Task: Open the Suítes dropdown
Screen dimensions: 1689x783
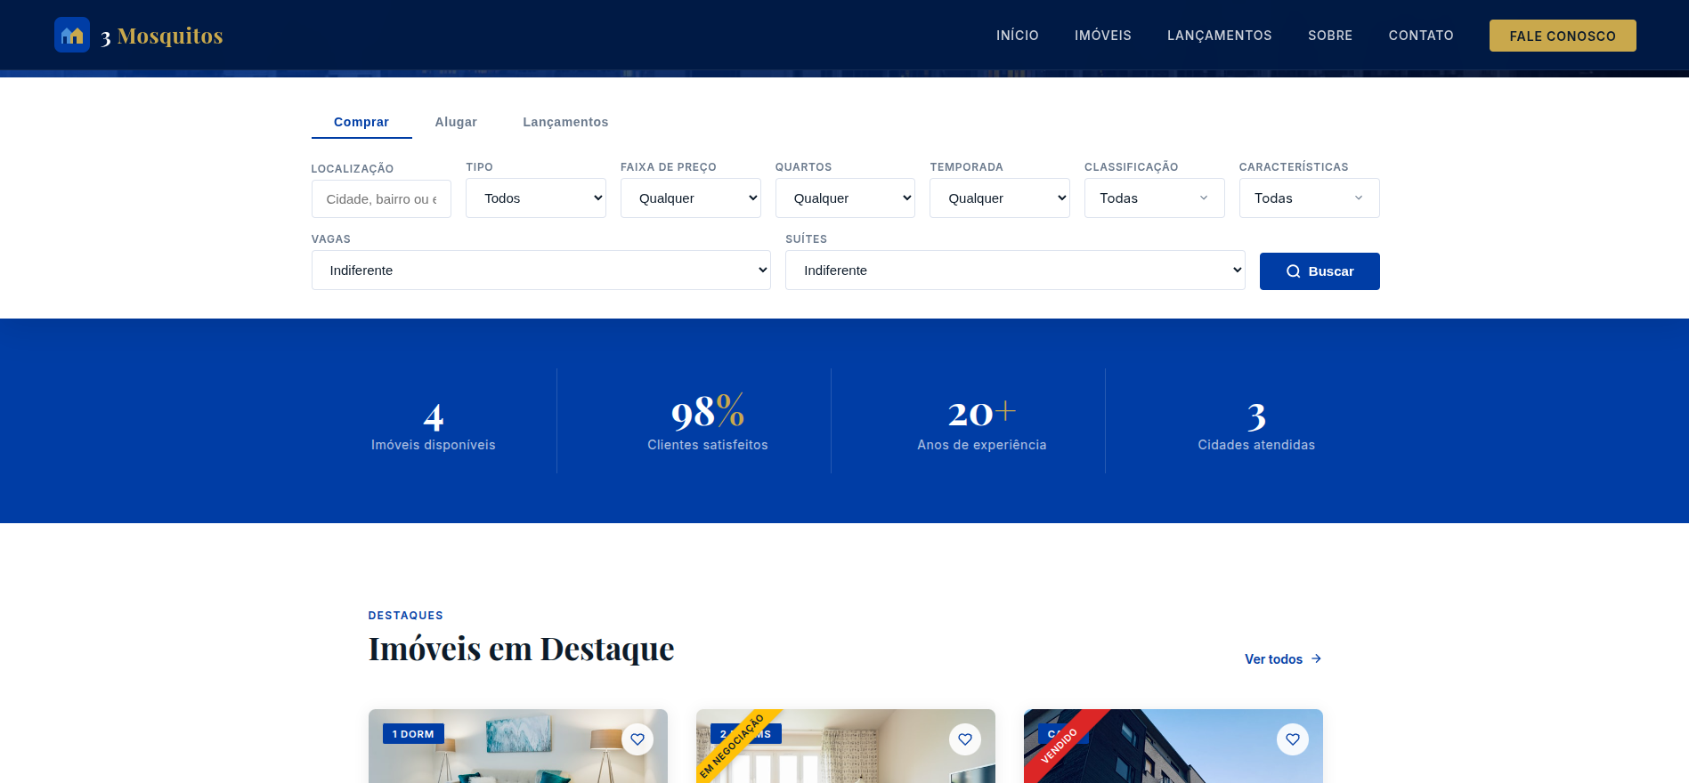Action: (1015, 270)
